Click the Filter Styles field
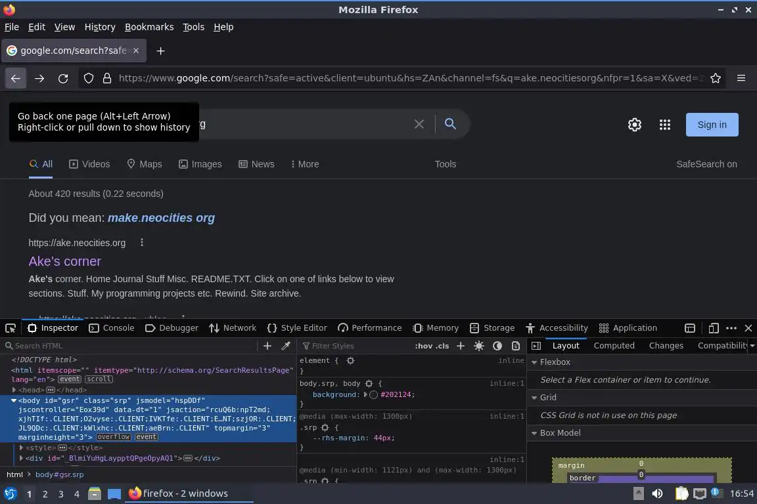 [x=356, y=346]
